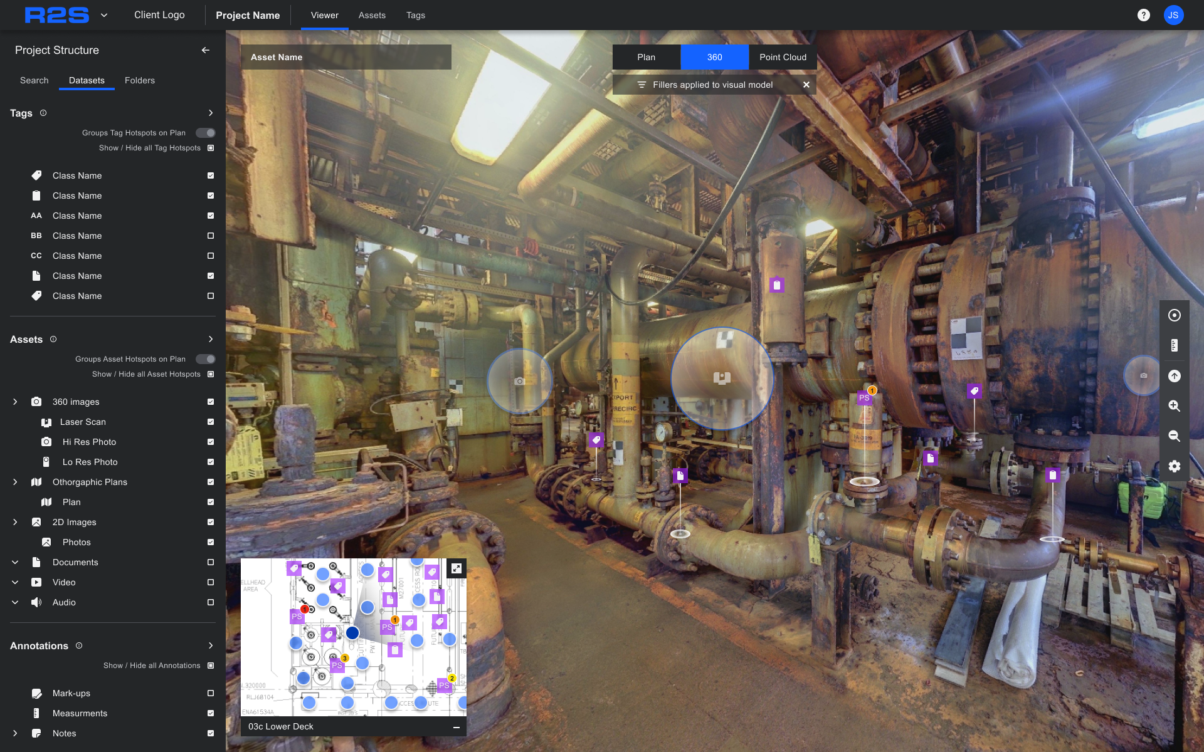The height and width of the screenshot is (752, 1204).
Task: Expand the 360 images tree item
Action: coord(15,402)
